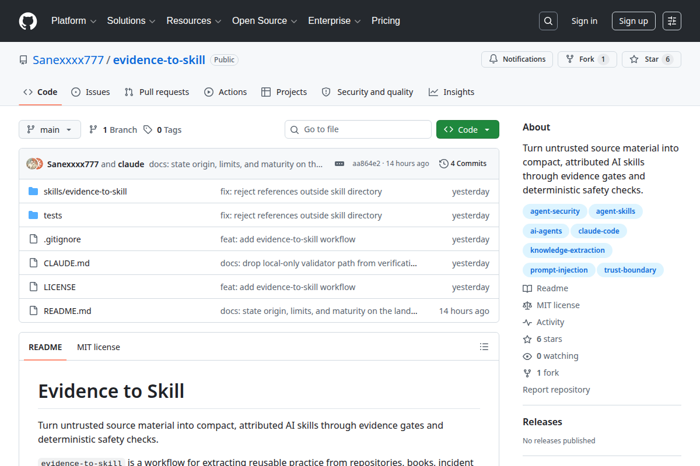
Task: Click the file icon for CLAUDE.md
Action: [33, 263]
